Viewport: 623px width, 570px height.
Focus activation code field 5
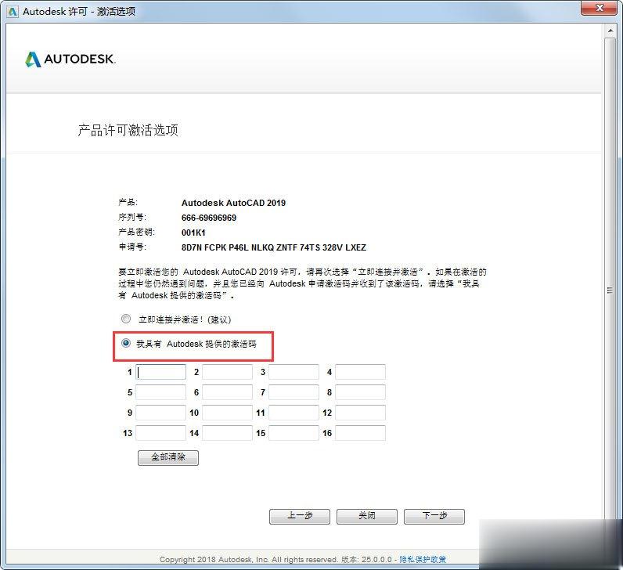(161, 392)
